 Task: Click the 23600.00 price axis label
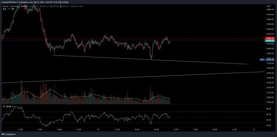pos(270,68)
